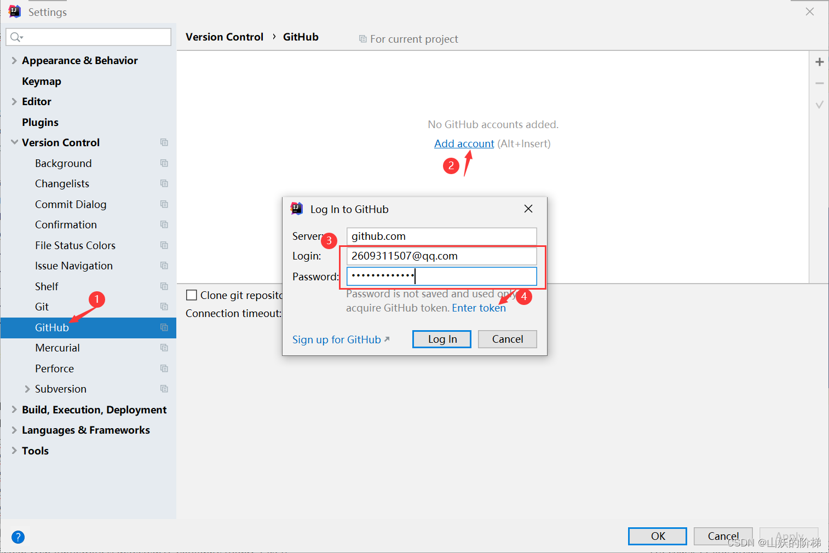This screenshot has width=829, height=553.
Task: Click project-level icon beside Issue Navigation
Action: tap(164, 266)
